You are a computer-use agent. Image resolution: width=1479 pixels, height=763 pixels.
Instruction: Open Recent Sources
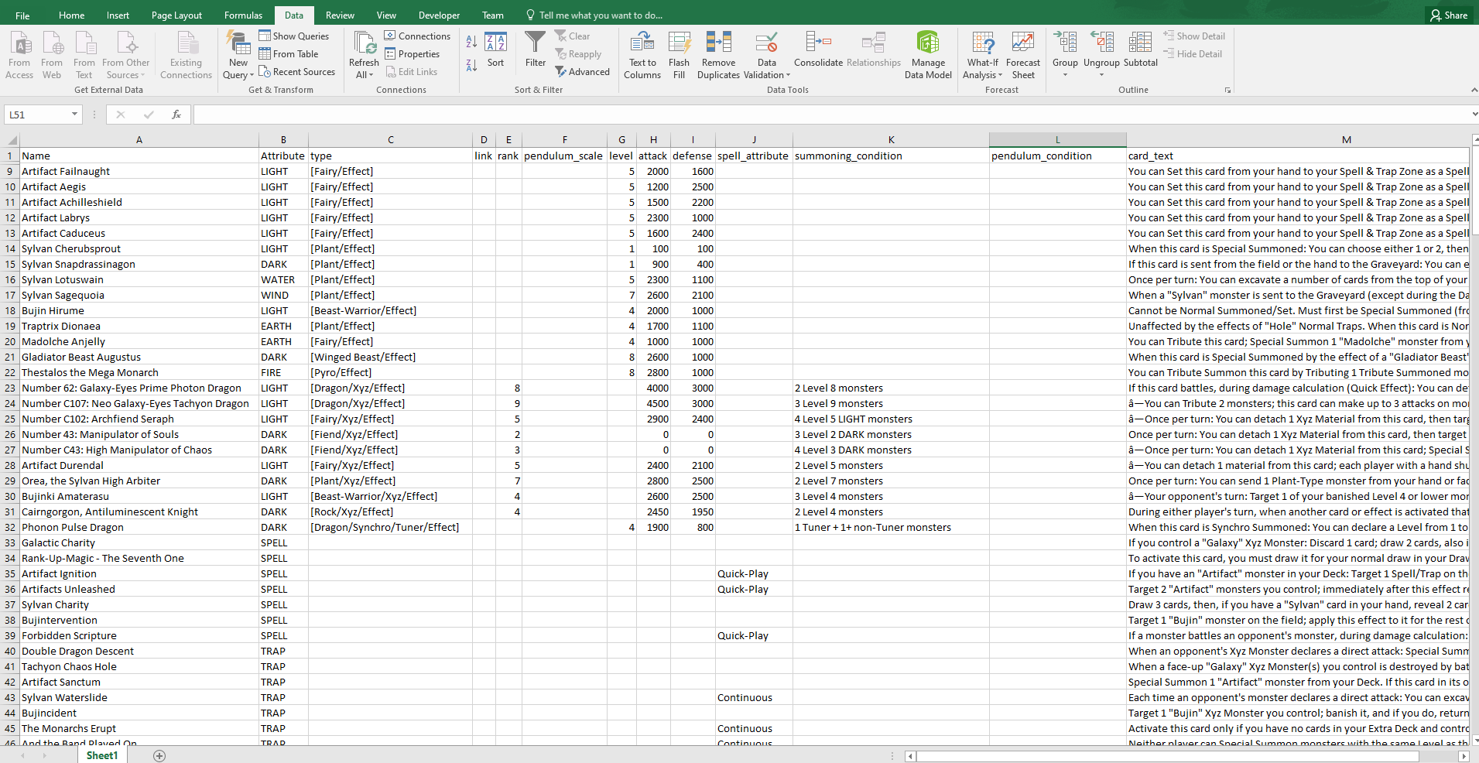coord(297,72)
